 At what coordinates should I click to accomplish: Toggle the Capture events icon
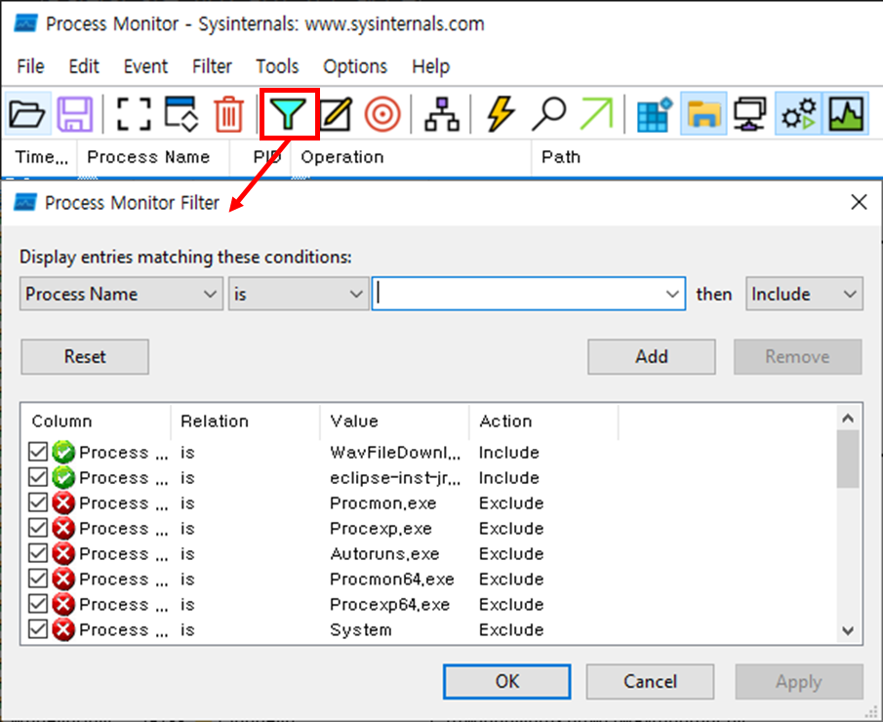click(134, 114)
